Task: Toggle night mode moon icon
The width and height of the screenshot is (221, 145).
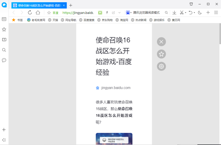Action: coord(200,12)
